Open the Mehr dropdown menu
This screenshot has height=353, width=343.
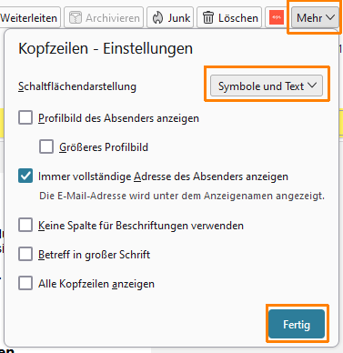coord(315,18)
